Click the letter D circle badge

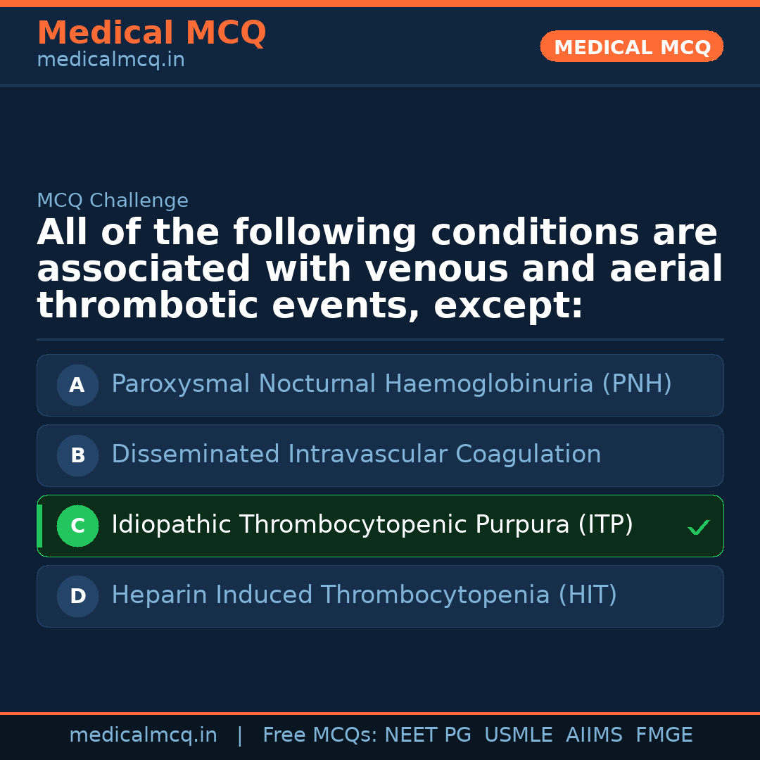click(77, 596)
